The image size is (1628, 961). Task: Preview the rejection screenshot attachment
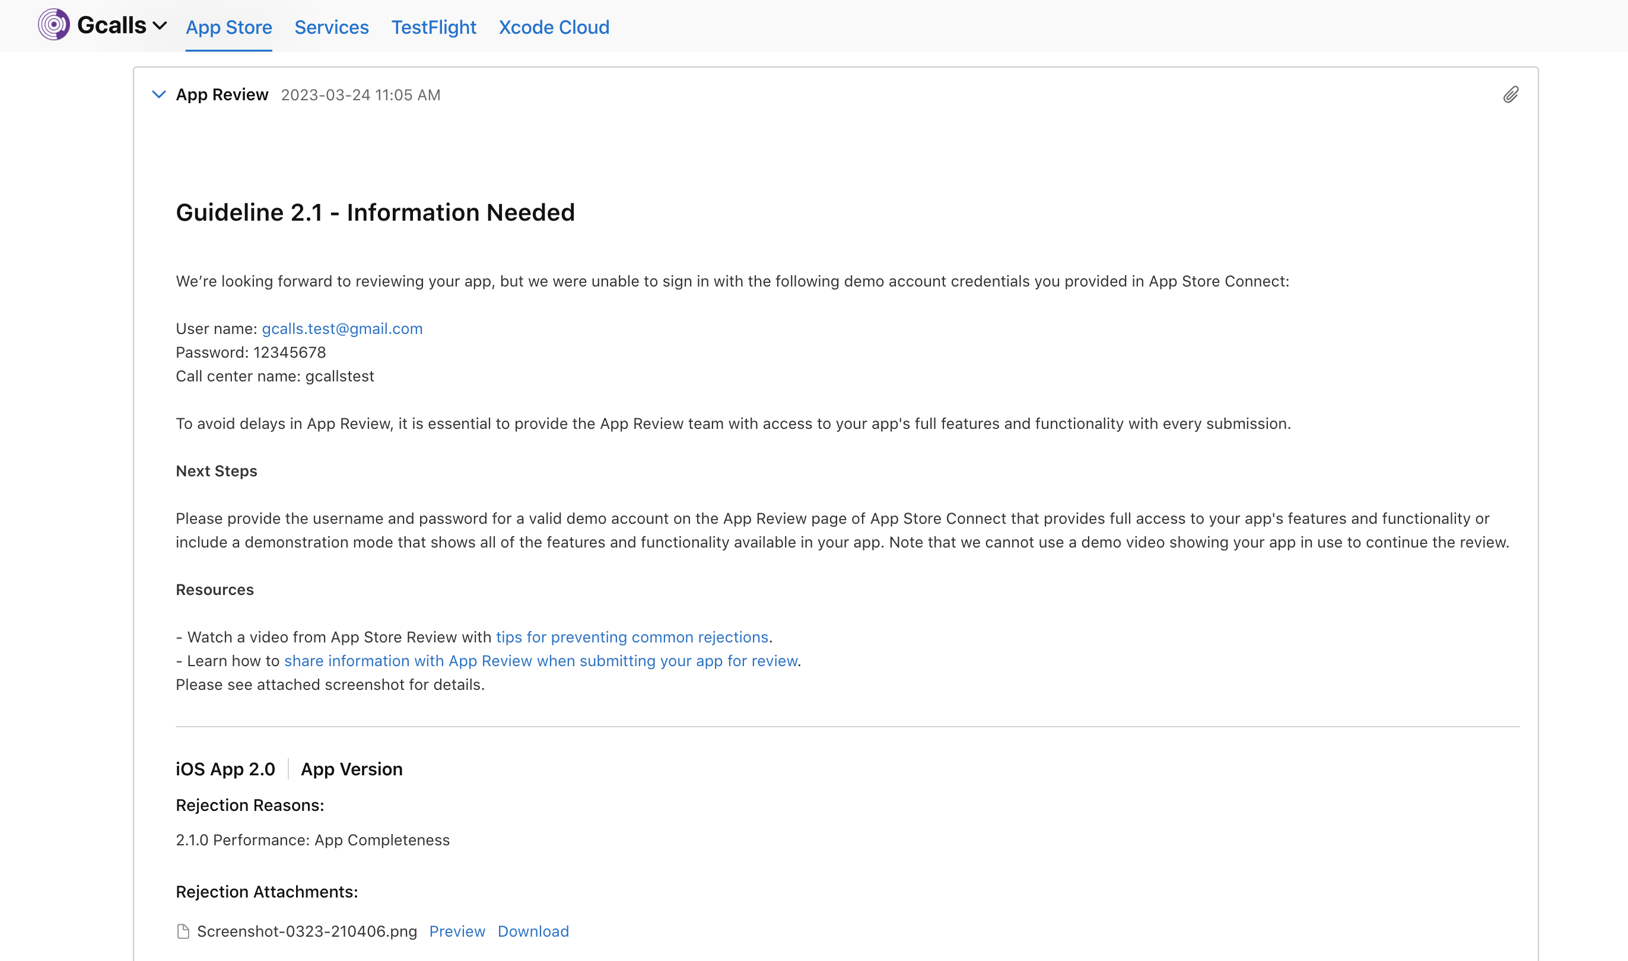click(x=456, y=931)
